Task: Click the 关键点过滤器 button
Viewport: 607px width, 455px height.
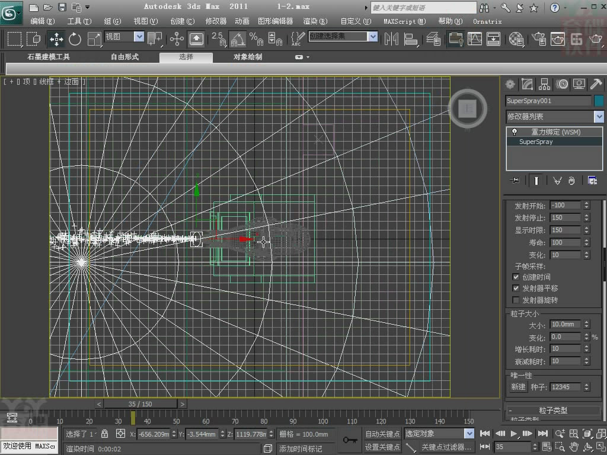Action: coord(446,447)
